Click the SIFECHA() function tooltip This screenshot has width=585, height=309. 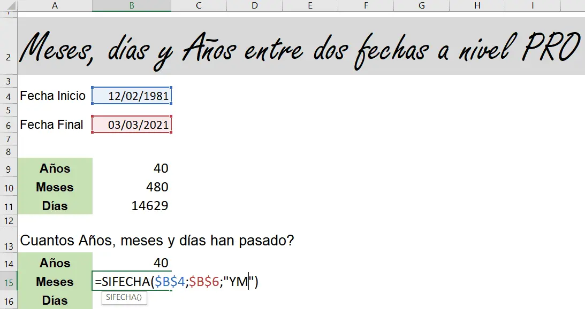pos(124,297)
